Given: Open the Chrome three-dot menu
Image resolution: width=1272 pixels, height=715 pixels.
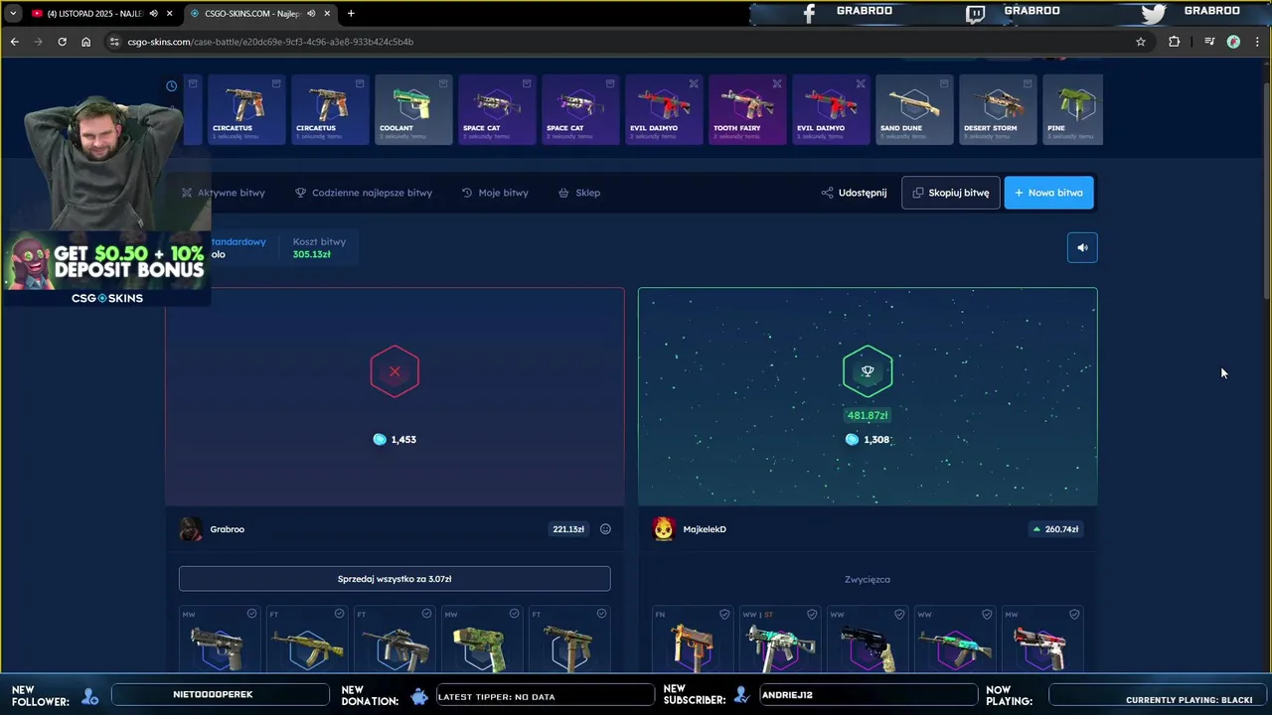Looking at the screenshot, I should tap(1258, 42).
